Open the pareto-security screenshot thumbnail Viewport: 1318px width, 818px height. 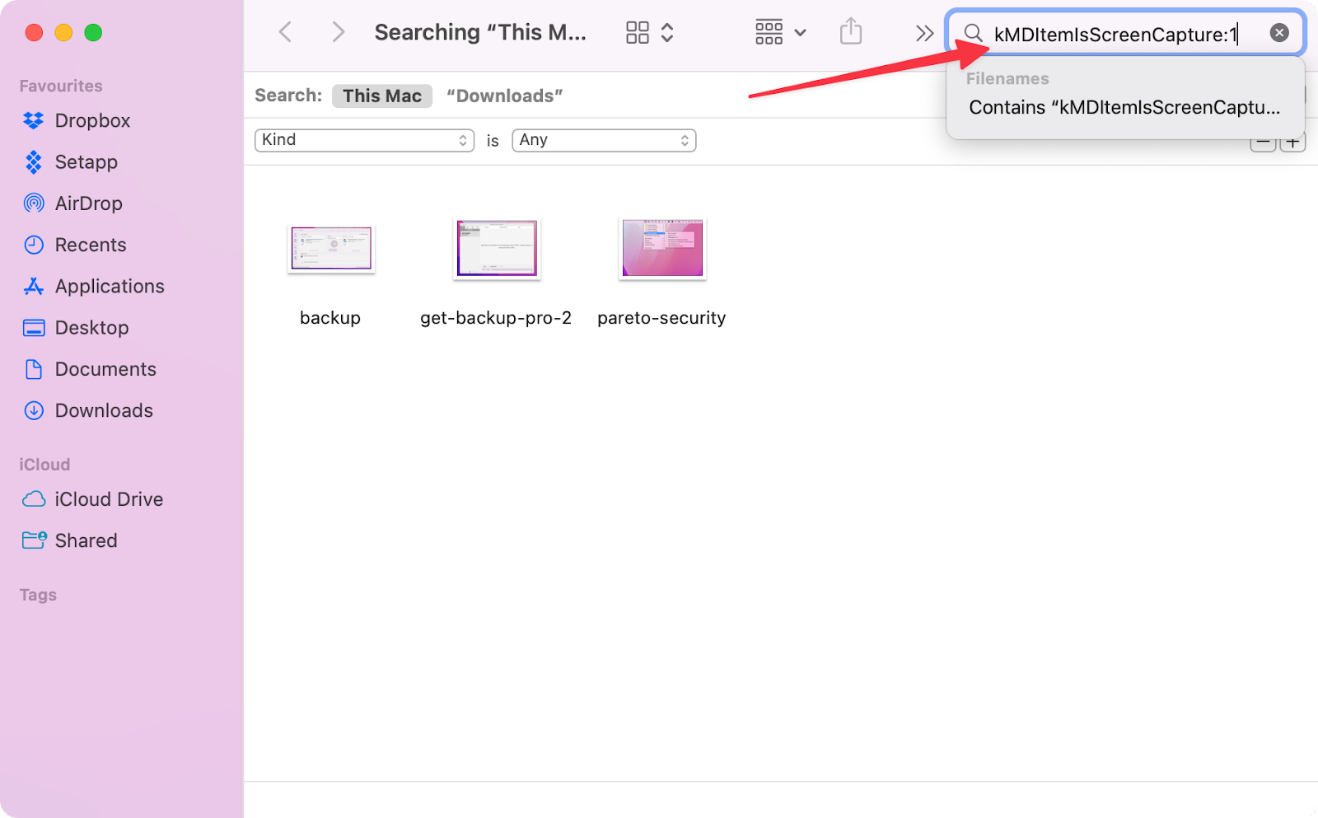pyautogui.click(x=661, y=248)
